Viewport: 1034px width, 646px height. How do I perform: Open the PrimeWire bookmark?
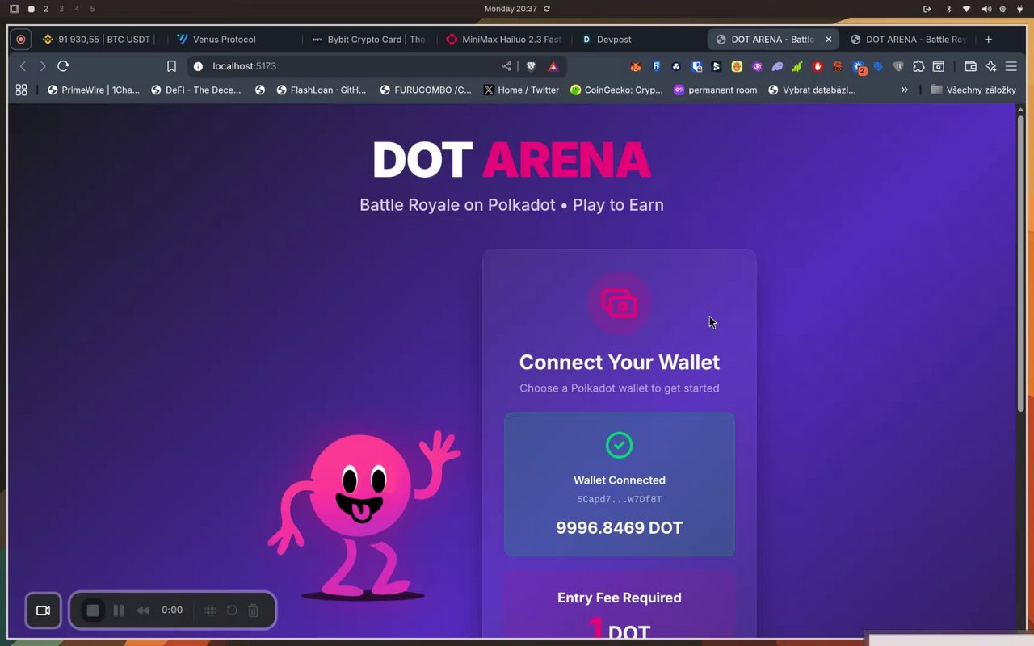[x=94, y=90]
